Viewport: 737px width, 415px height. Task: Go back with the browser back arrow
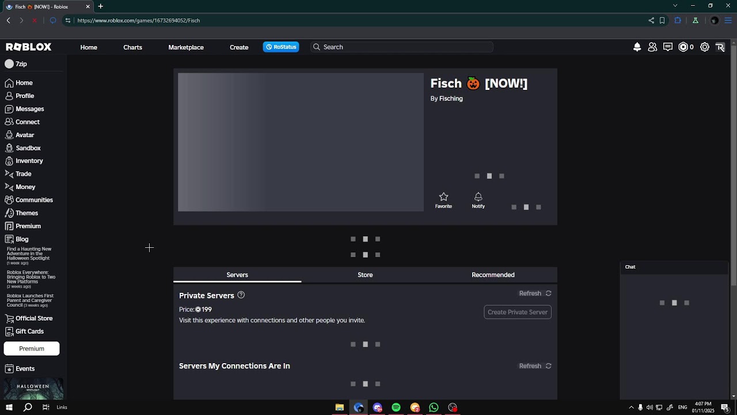[x=8, y=20]
